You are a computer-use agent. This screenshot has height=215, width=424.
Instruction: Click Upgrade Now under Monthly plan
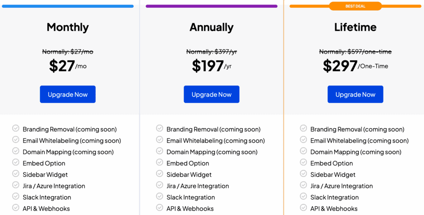point(67,94)
